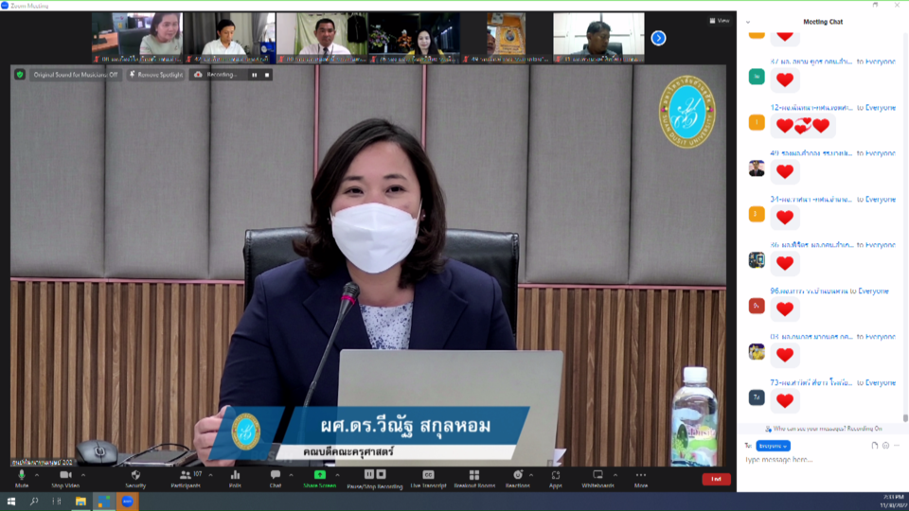Image resolution: width=909 pixels, height=511 pixels.
Task: Click the green encryption shield icon
Action: point(20,75)
